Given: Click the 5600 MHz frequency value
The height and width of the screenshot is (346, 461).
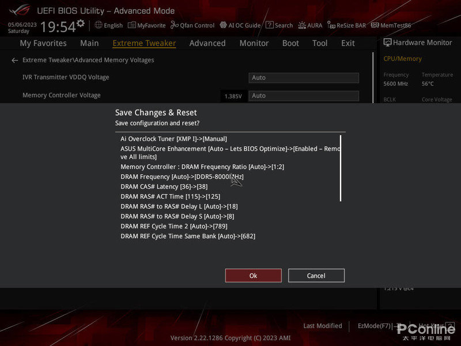Looking at the screenshot, I should [395, 84].
